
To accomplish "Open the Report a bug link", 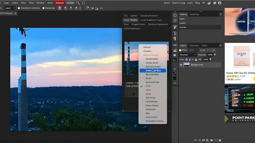I will (x=178, y=3).
